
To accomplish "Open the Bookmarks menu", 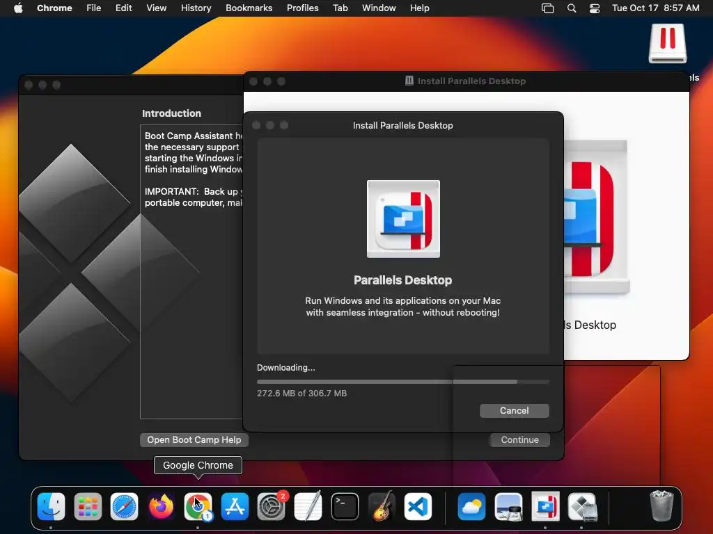I will 249,8.
